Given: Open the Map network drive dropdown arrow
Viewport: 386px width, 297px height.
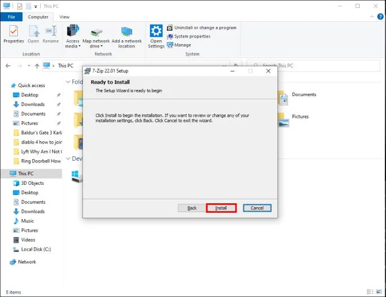Looking at the screenshot, I should (101, 46).
